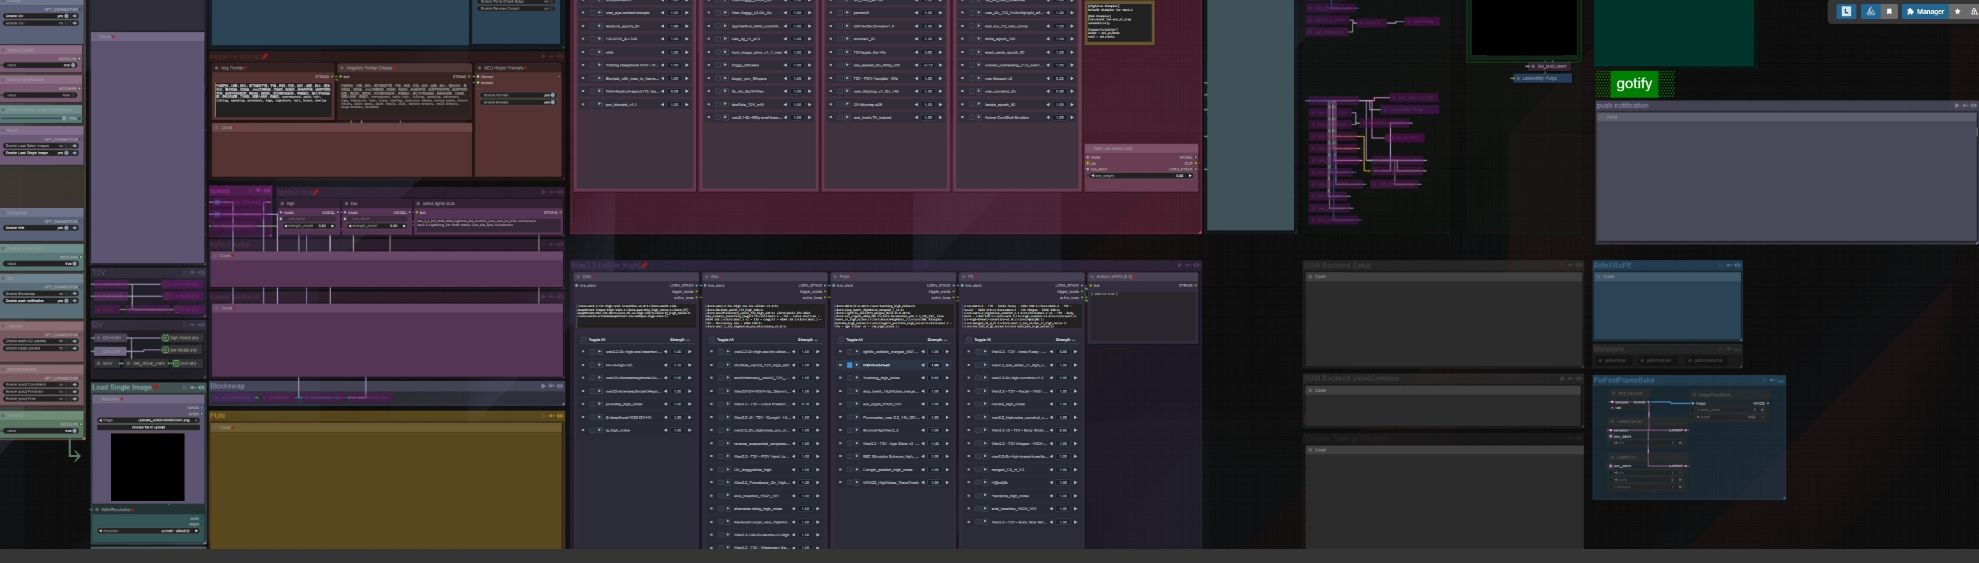Click strength_model slider in lightx2 low node

(377, 226)
